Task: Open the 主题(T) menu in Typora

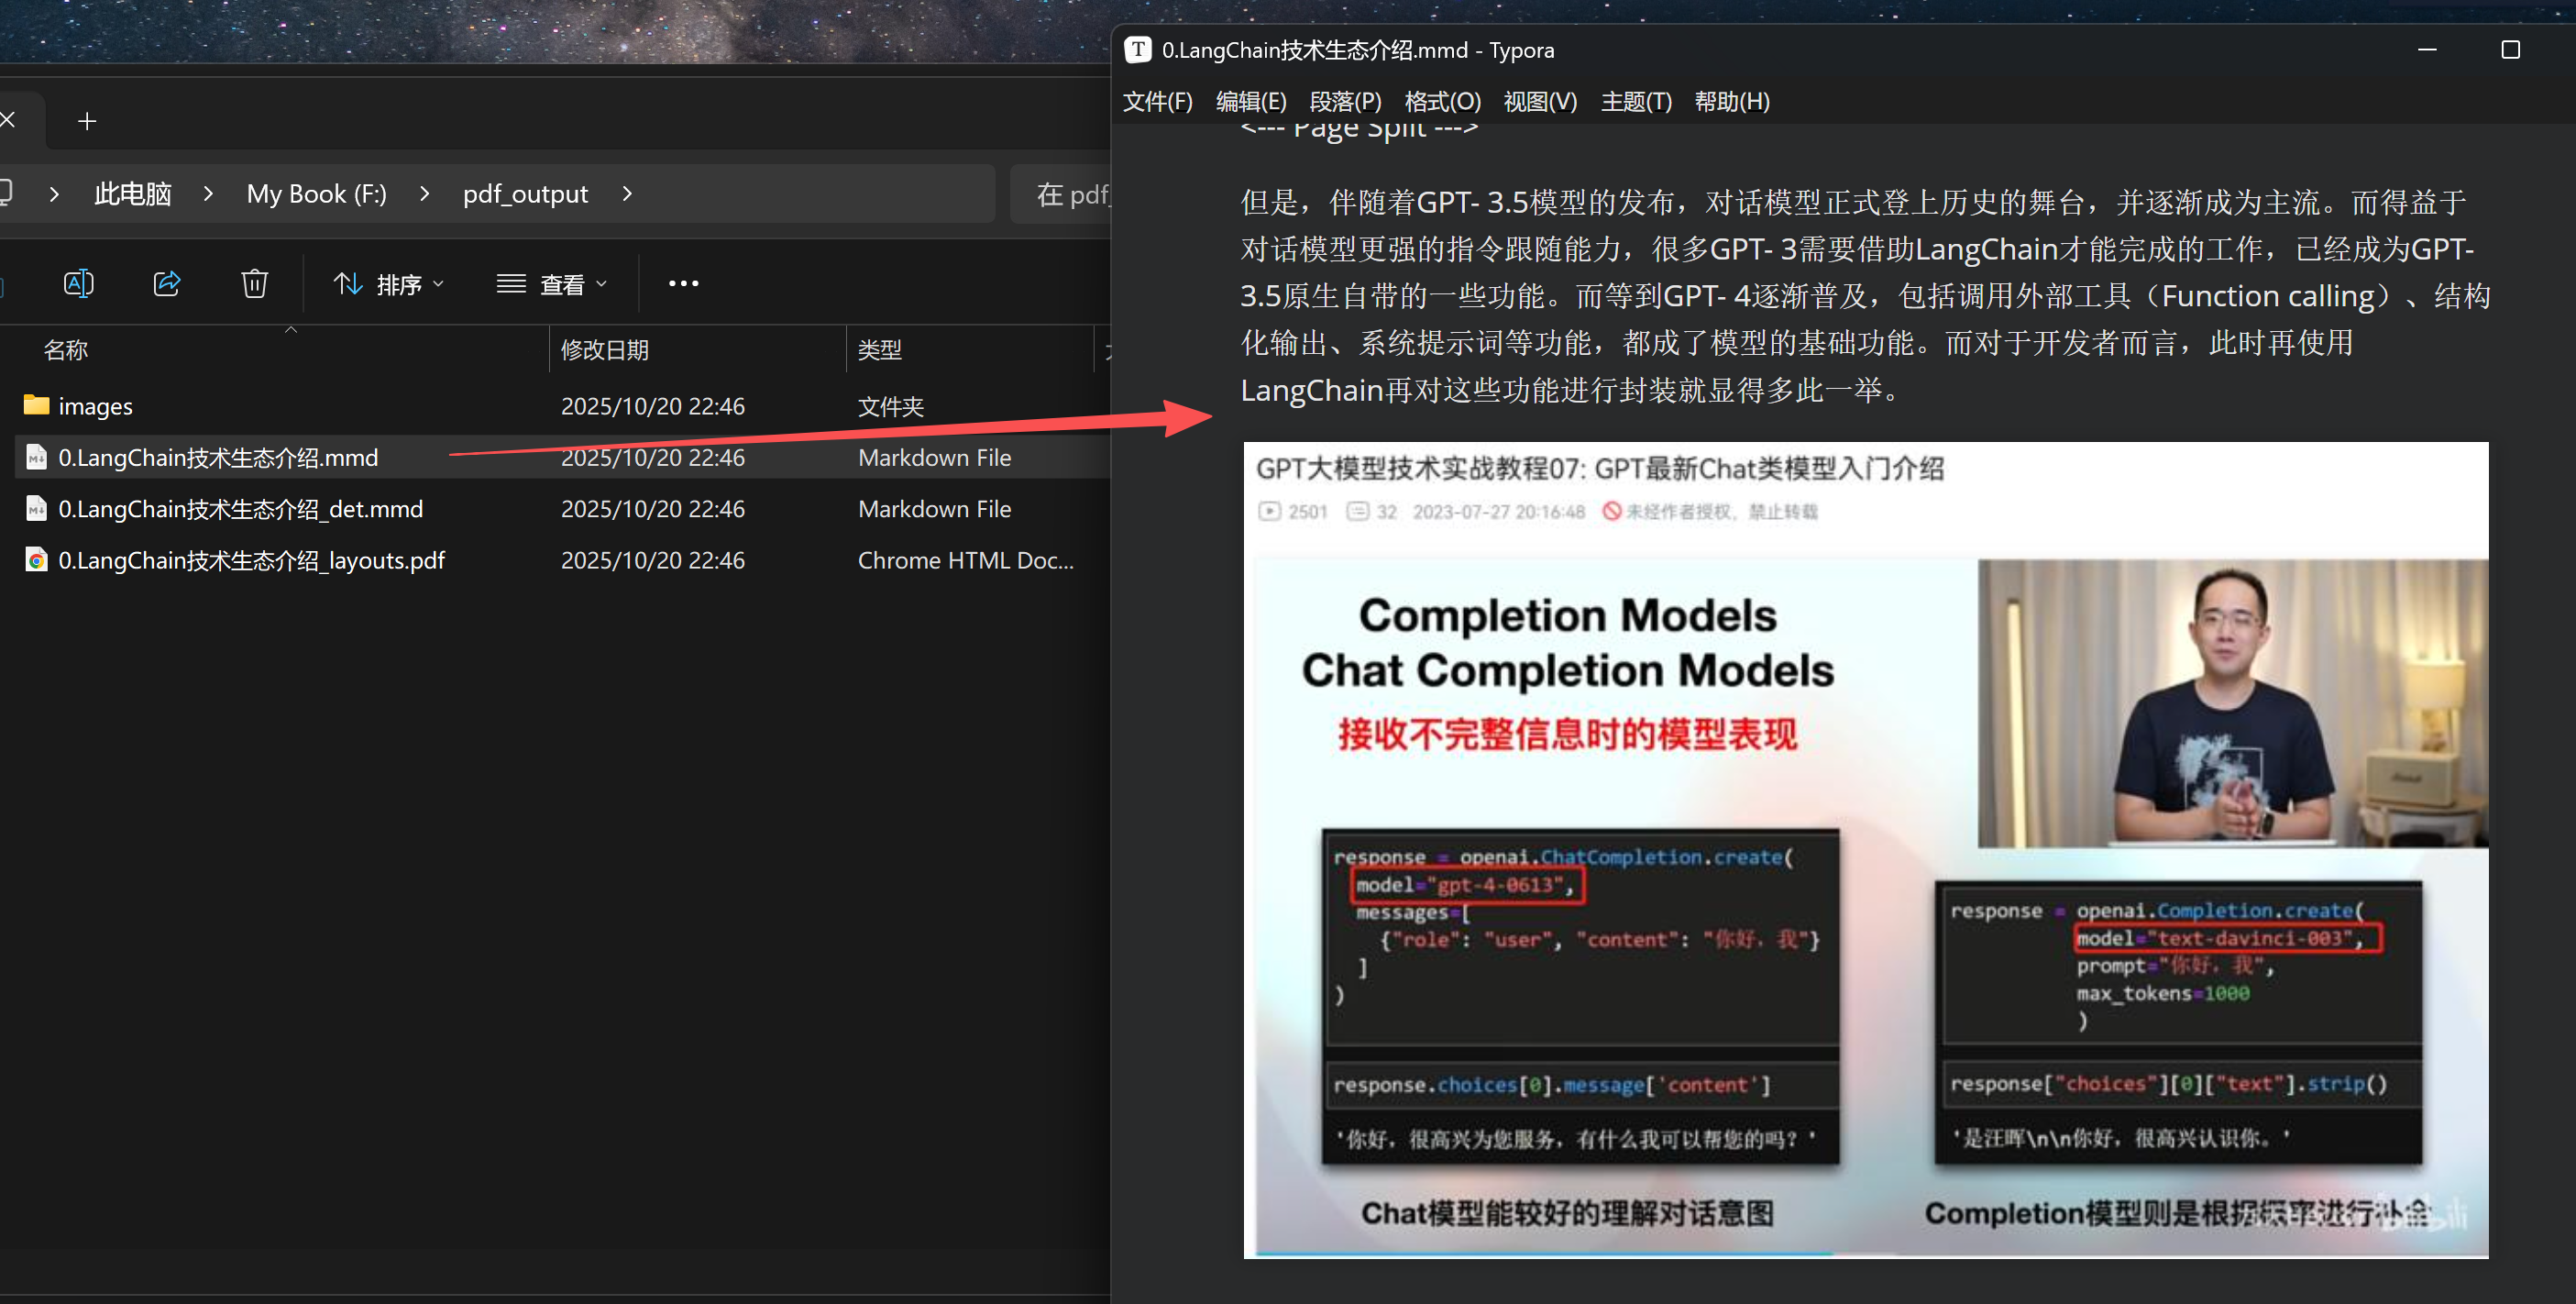Action: pos(1635,101)
